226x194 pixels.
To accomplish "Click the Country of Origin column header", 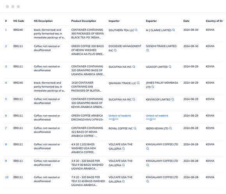I will pos(214,21).
